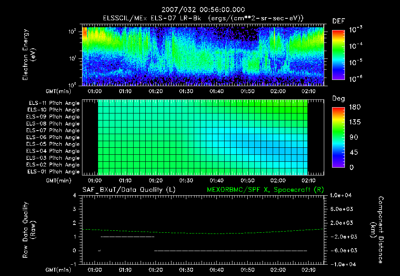
Task: Click 01:40 time label under the bottom plot
Action: (217, 270)
